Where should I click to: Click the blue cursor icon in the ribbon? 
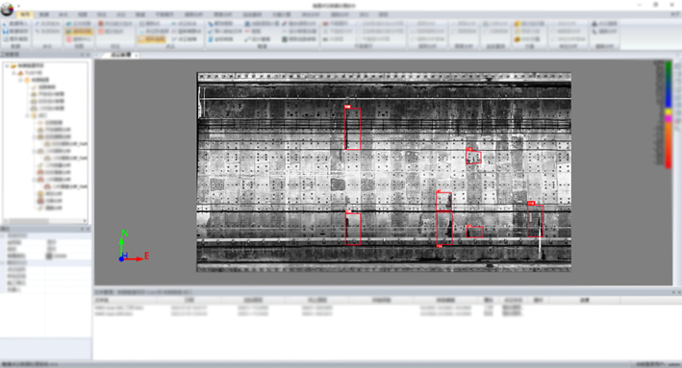tap(211, 24)
